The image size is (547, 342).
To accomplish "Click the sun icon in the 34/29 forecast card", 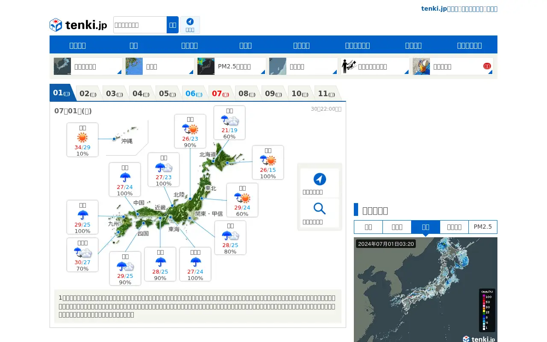I will pos(82,138).
